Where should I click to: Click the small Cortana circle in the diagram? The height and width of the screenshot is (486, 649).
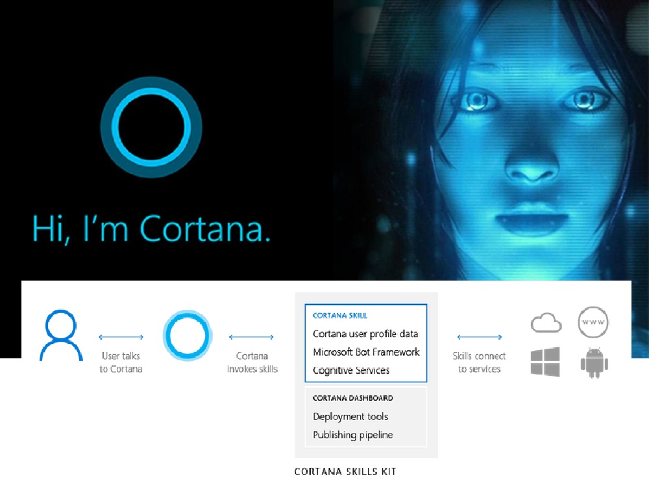coord(188,335)
